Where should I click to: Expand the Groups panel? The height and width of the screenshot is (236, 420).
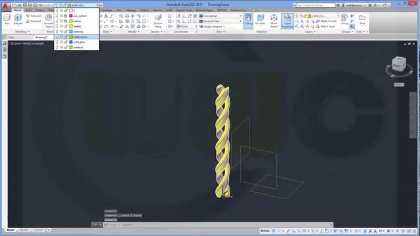348,32
